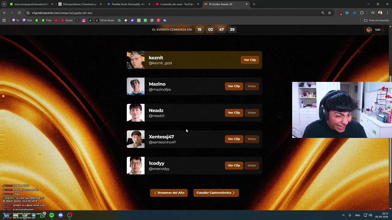Advance to Creador Gastronómico category

216,193
